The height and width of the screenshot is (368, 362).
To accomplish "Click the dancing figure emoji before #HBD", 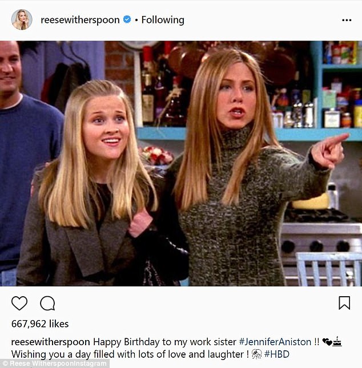I will (257, 354).
